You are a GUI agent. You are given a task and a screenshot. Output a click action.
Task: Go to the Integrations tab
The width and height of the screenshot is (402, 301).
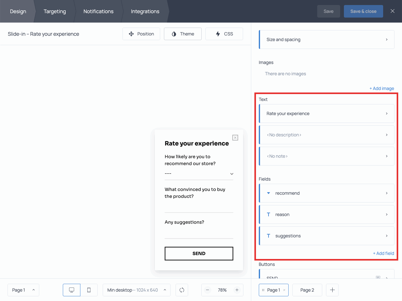(x=145, y=11)
